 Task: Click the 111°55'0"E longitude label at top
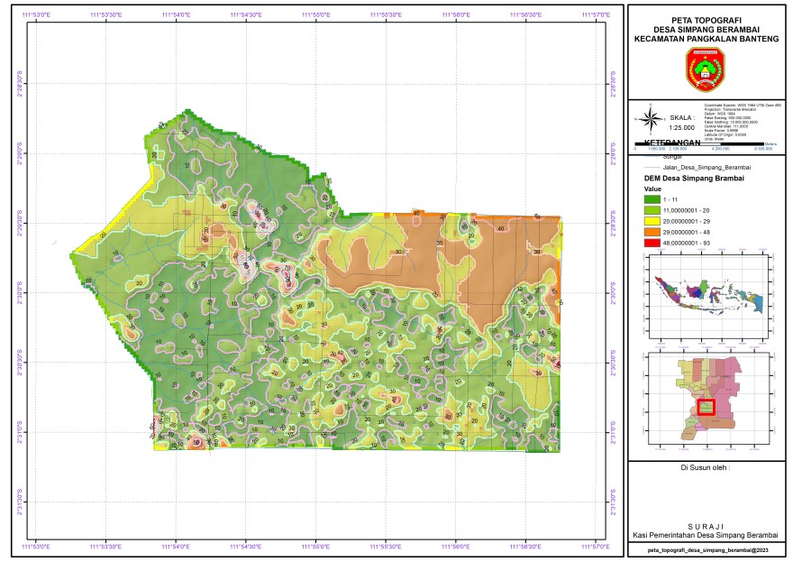[x=316, y=14]
